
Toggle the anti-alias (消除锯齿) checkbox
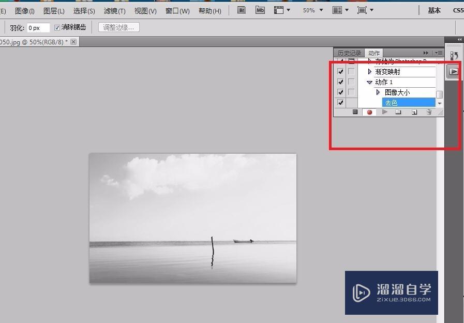57,27
